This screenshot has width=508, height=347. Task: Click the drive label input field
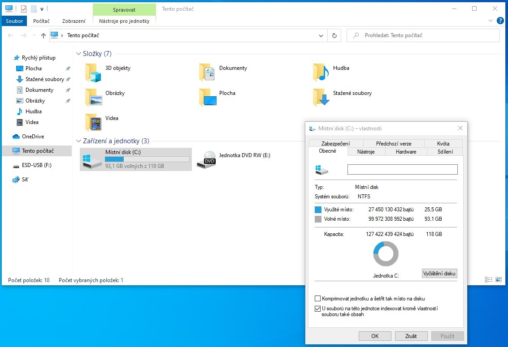coord(402,169)
